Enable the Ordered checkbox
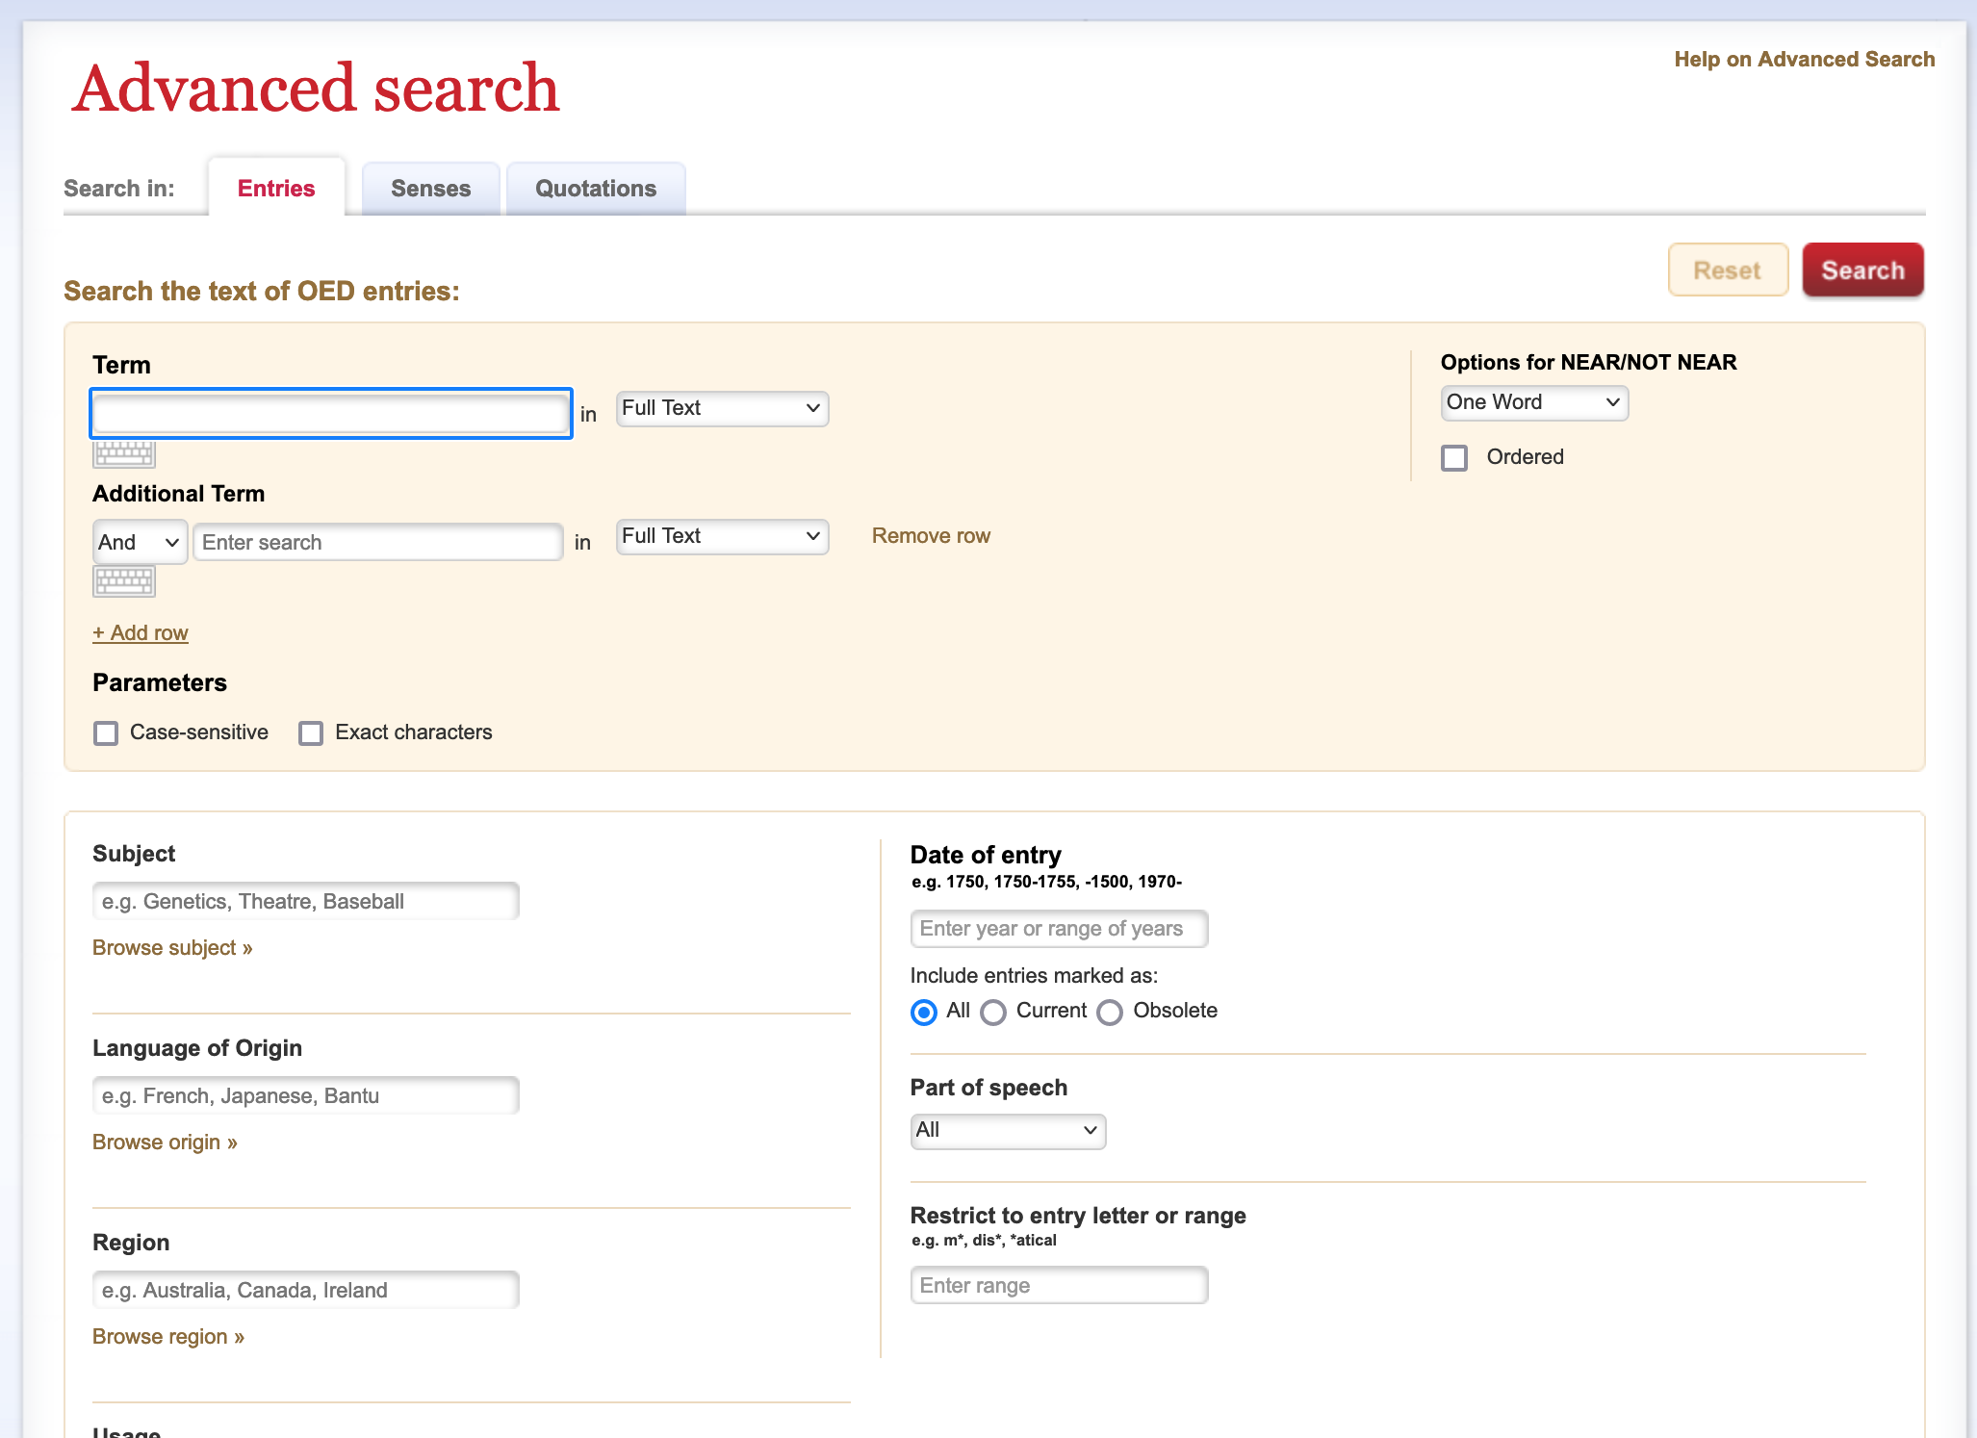This screenshot has height=1438, width=1977. coord(1454,457)
